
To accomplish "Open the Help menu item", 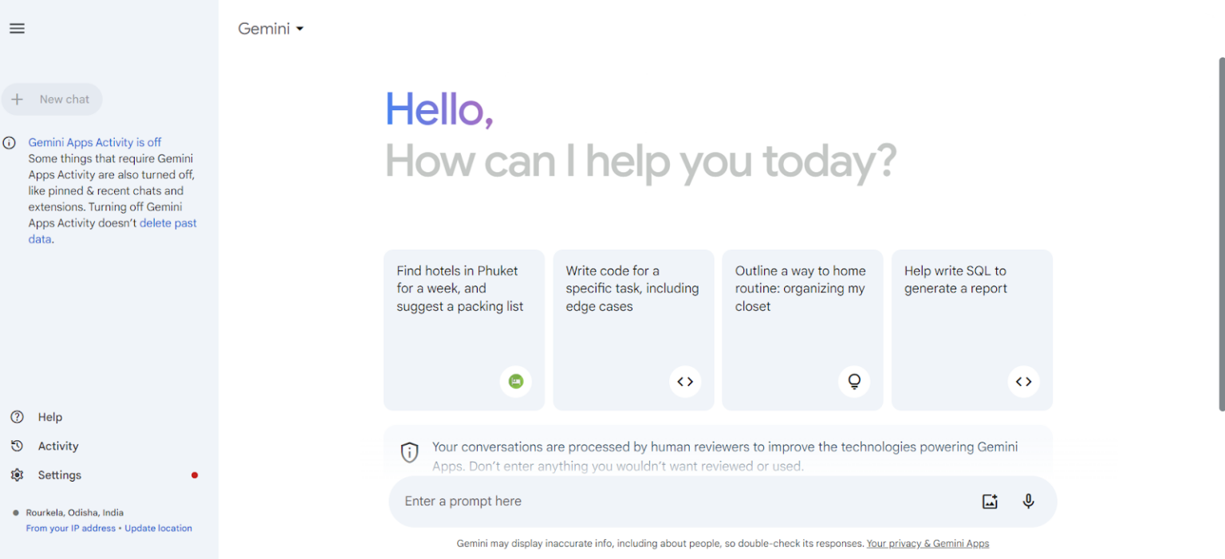I will (49, 417).
